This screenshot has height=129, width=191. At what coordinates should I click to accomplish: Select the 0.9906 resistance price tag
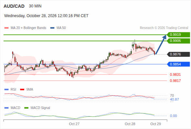click(178, 41)
